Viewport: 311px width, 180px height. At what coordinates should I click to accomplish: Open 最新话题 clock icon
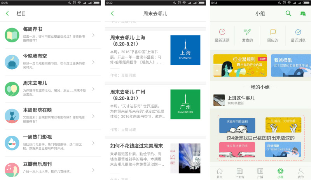tap(222, 32)
